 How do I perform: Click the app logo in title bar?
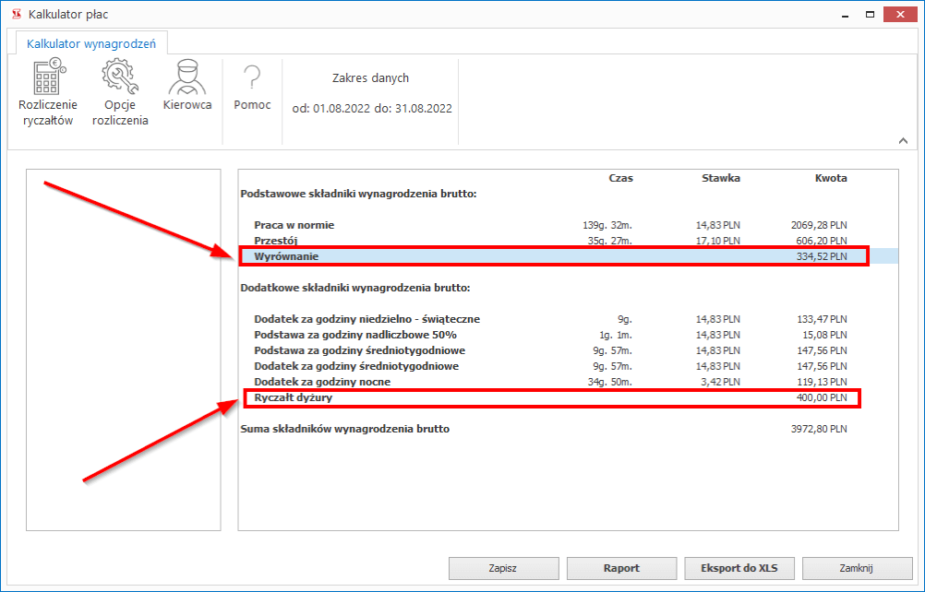[x=16, y=14]
